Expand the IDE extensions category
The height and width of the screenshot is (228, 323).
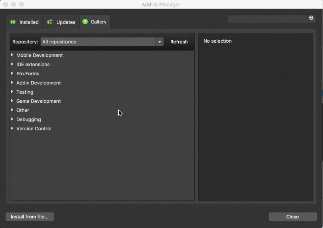pos(12,64)
